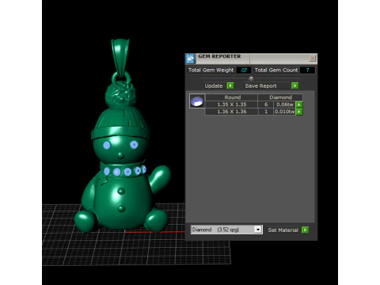Collapse the panel with the small up-arrow handle
Viewport: 380px width, 285px height.
tap(251, 78)
